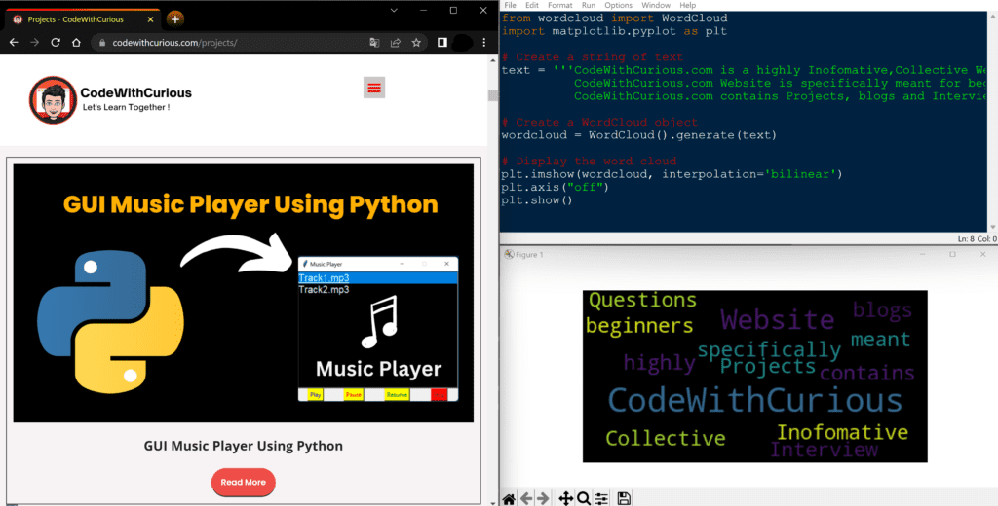Open GUI Music Player Using Python title link
Screen dimensions: 998x506
[x=244, y=446]
